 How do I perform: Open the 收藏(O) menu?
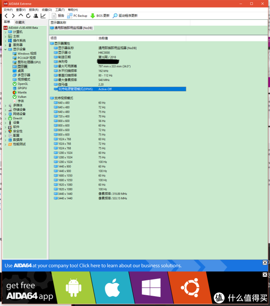click(x=47, y=10)
